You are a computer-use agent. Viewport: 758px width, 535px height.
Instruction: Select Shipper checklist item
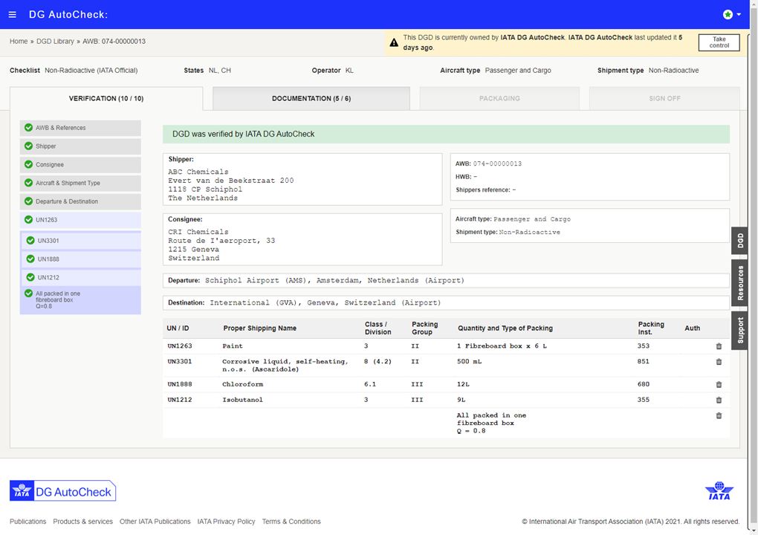click(80, 146)
